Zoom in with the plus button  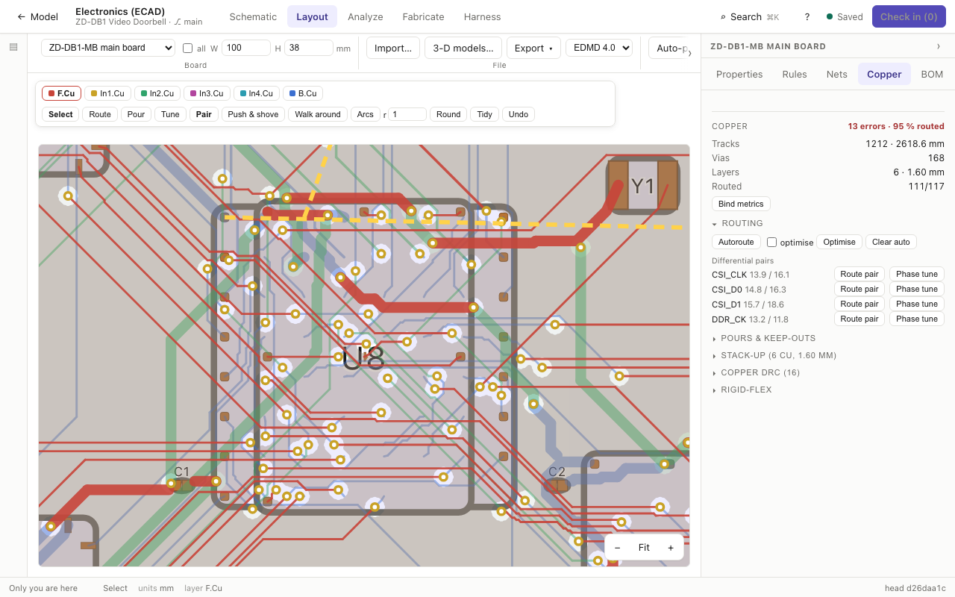[x=671, y=548]
